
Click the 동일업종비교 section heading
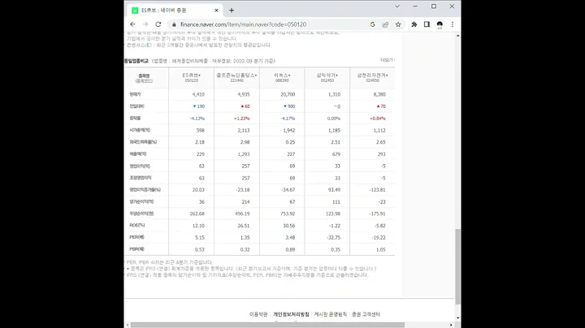pyautogui.click(x=136, y=61)
